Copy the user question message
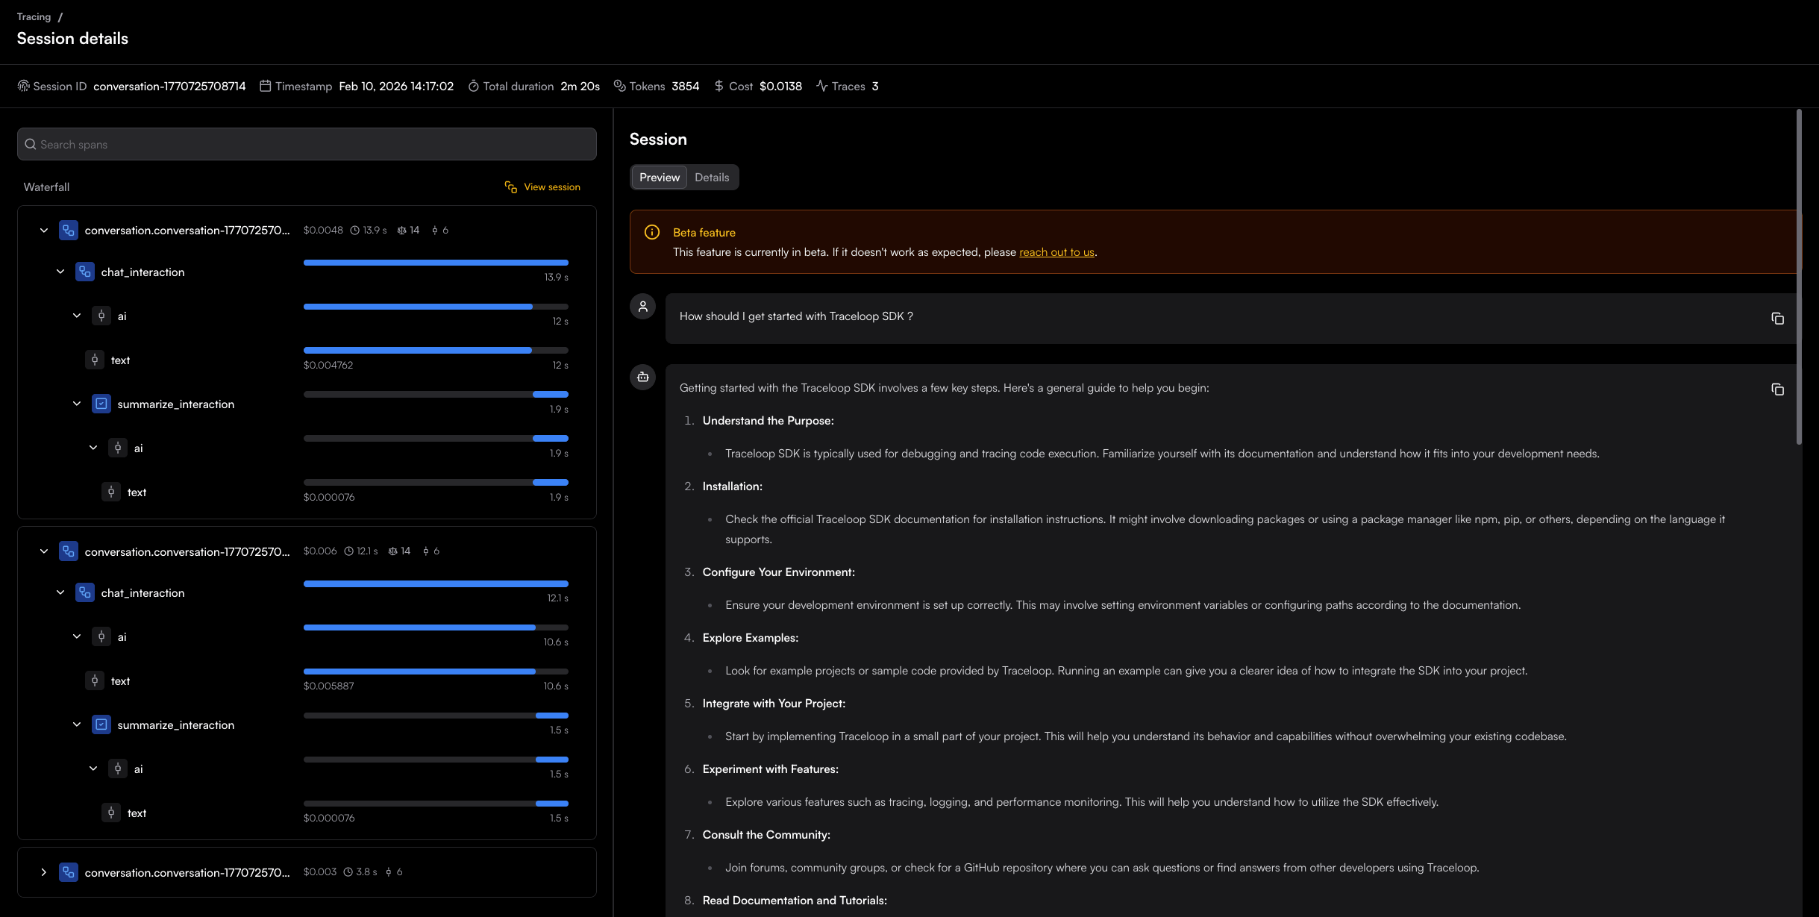This screenshot has width=1819, height=917. tap(1777, 319)
